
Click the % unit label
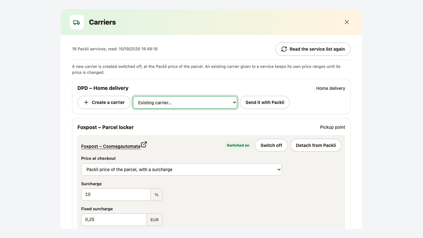(157, 195)
